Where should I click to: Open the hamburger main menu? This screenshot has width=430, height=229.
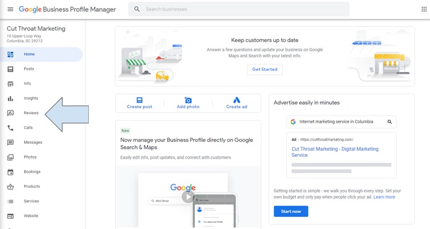(10, 9)
